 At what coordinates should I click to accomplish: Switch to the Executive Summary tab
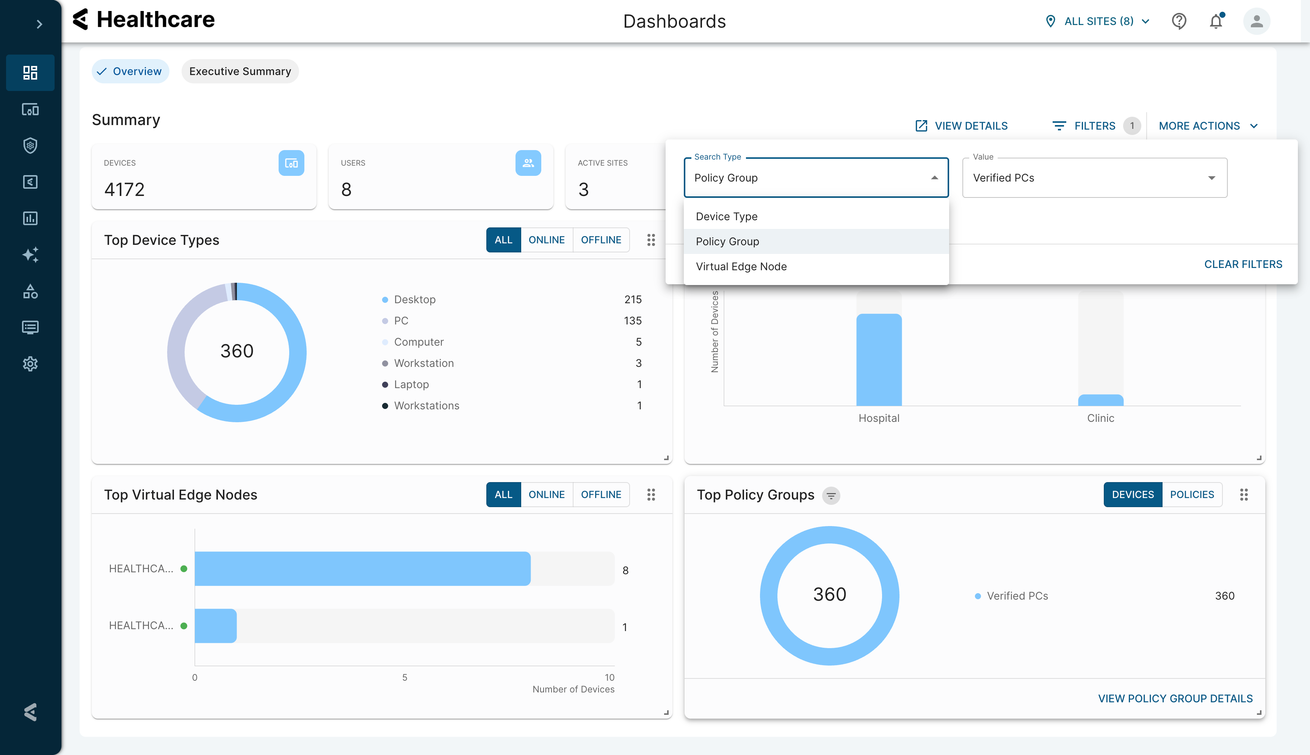click(x=240, y=72)
